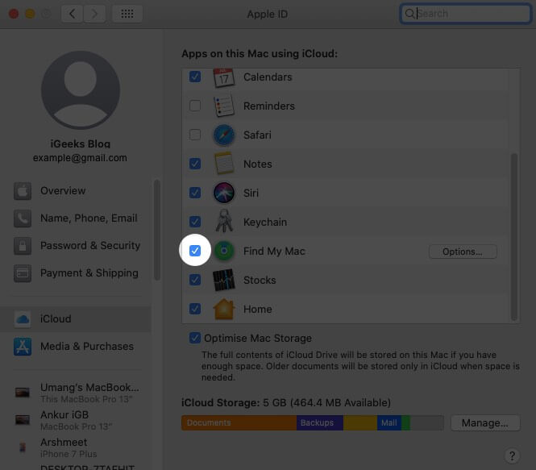Click the Home house icon
Image resolution: width=536 pixels, height=470 pixels.
click(224, 309)
